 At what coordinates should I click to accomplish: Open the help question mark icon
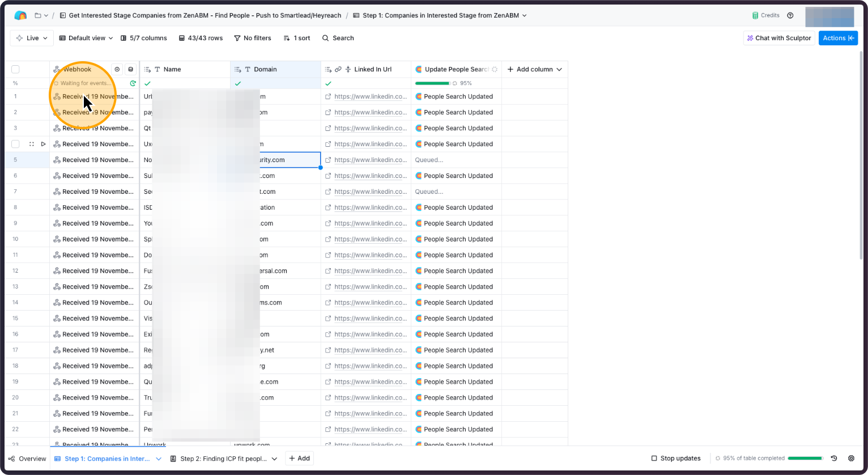790,15
